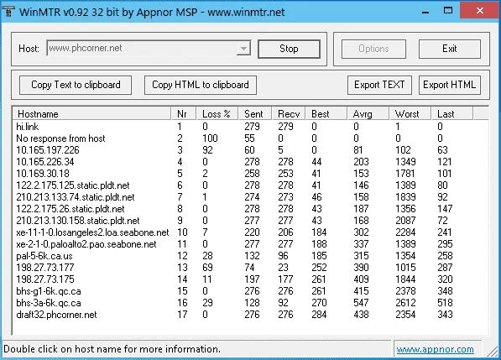
Task: Select 122.2.175.26.static.pldt.net row
Action: [250, 209]
